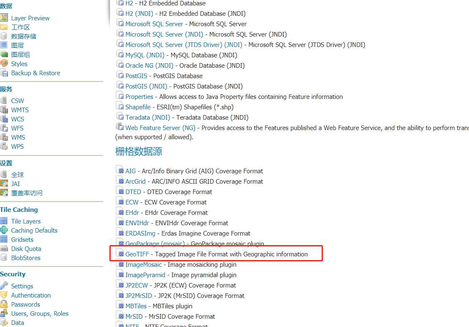Open the 图层 layers page
This screenshot has width=469, height=327.
[x=17, y=46]
